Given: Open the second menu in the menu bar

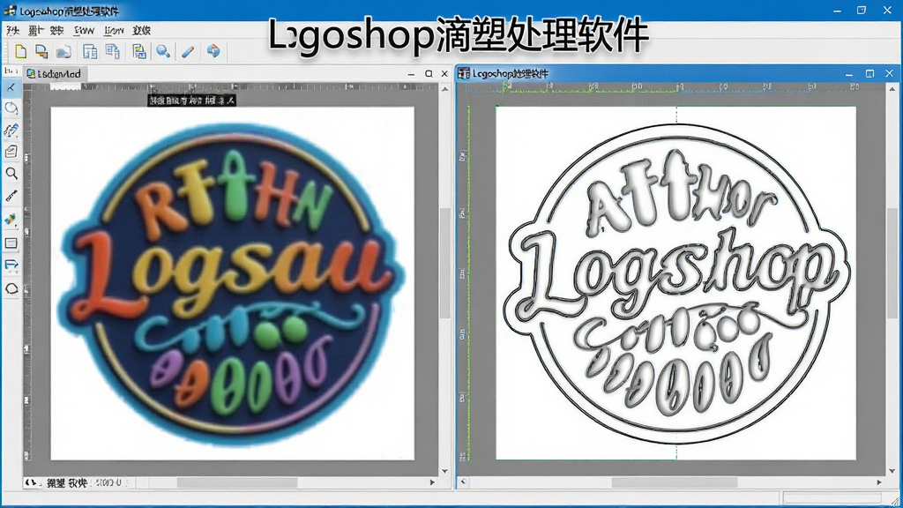Looking at the screenshot, I should pyautogui.click(x=35, y=31).
